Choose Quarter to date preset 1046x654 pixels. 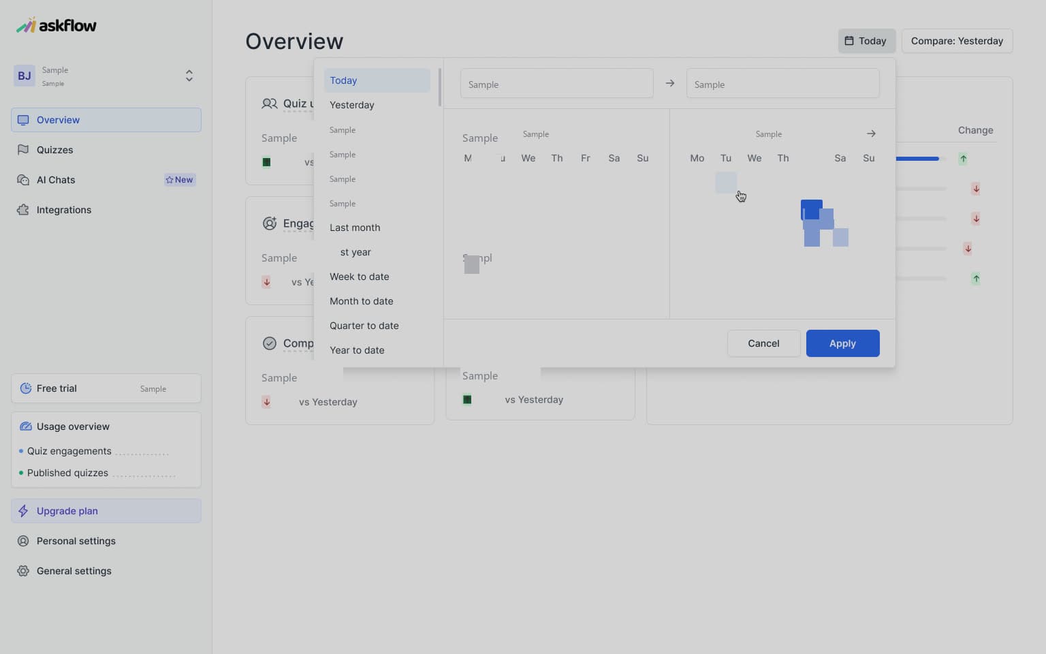pyautogui.click(x=377, y=326)
